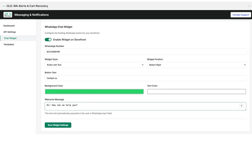Screen dimensions: 252x142
Task: Open the Widget Position dropdown
Action: point(196,65)
